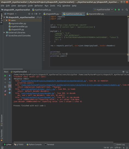Close the myetherwallet.py editor tab

coord(84,14)
